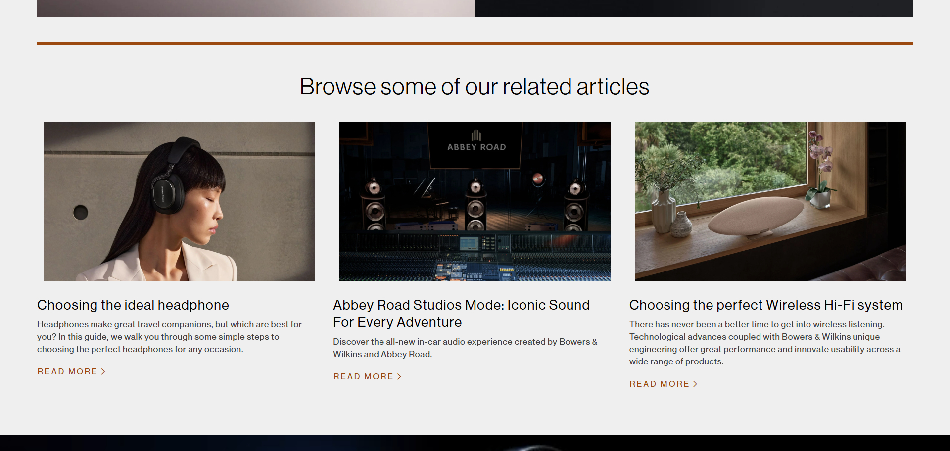Click the 'Browse some of our related articles' heading
This screenshot has height=451, width=950.
tap(474, 87)
